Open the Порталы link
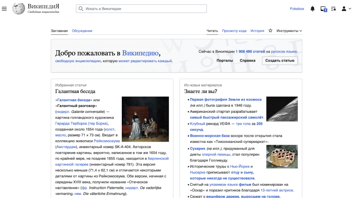353x198 pixels. [x=225, y=60]
